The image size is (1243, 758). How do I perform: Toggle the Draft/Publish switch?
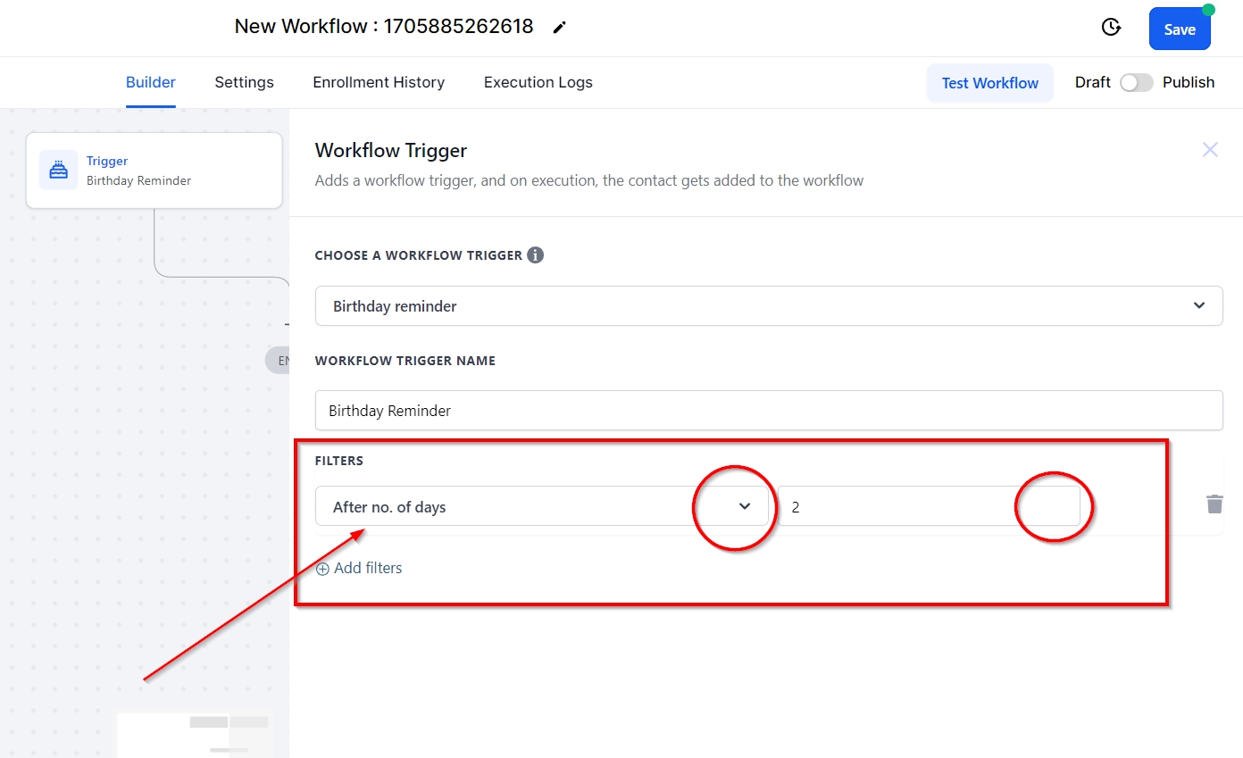(x=1136, y=83)
